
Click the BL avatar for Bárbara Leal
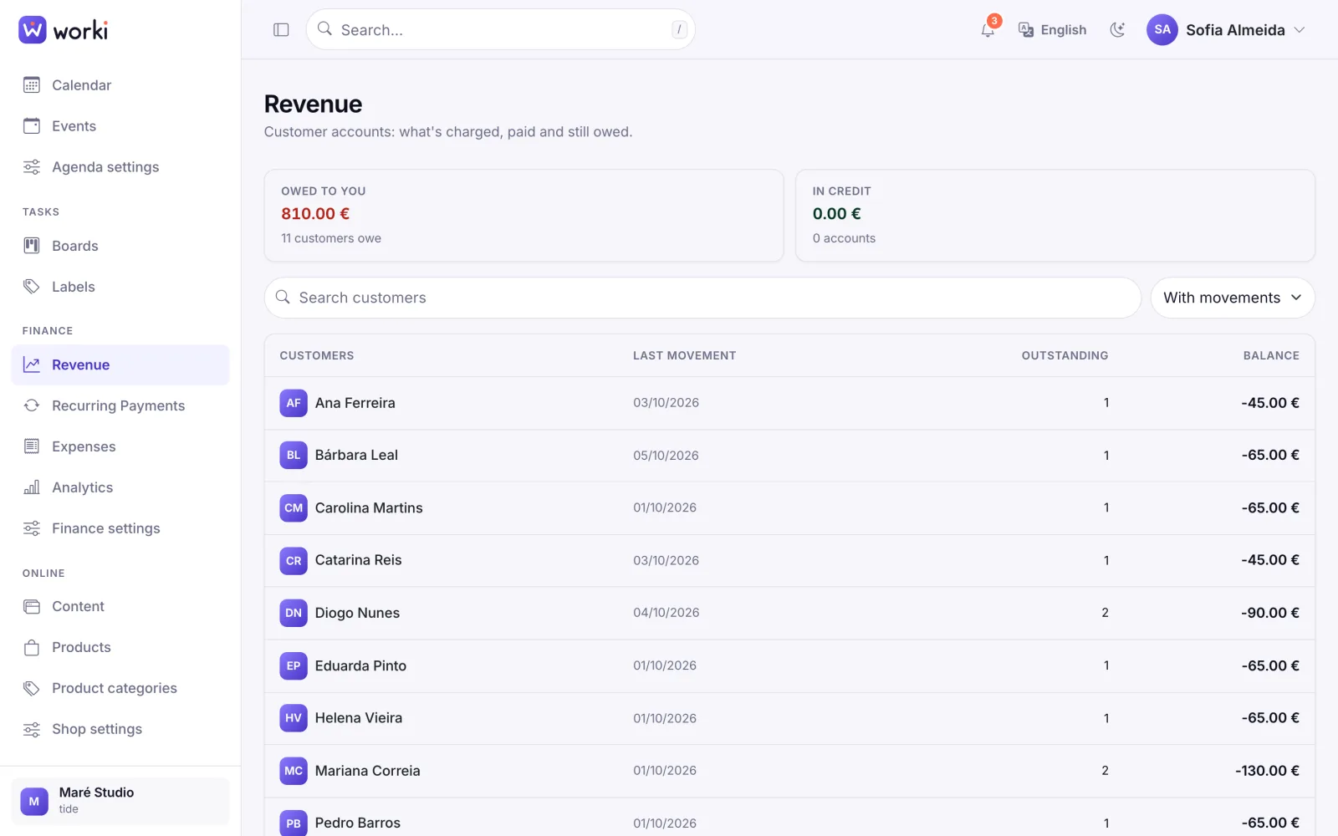point(294,456)
